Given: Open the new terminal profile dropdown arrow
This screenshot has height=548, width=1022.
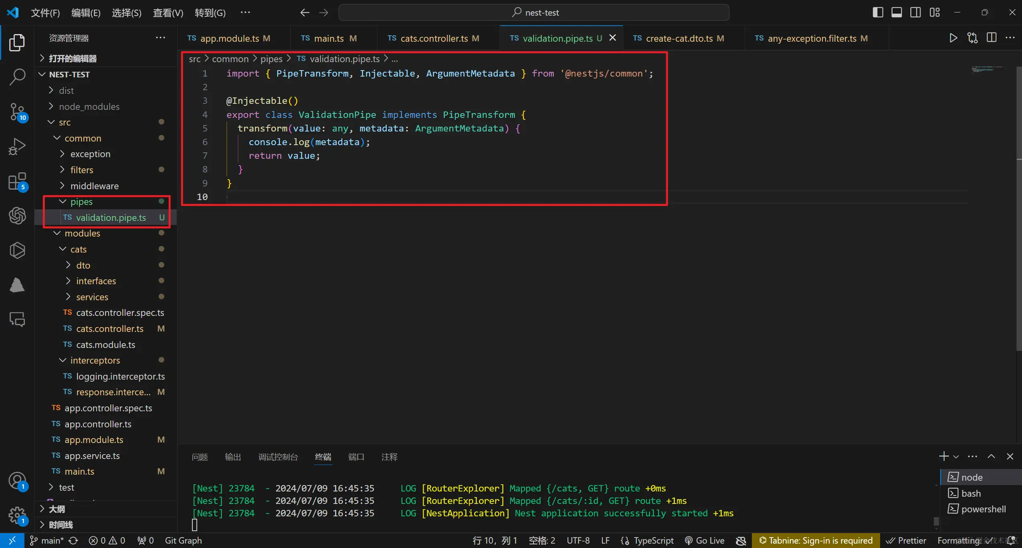Looking at the screenshot, I should (x=956, y=457).
